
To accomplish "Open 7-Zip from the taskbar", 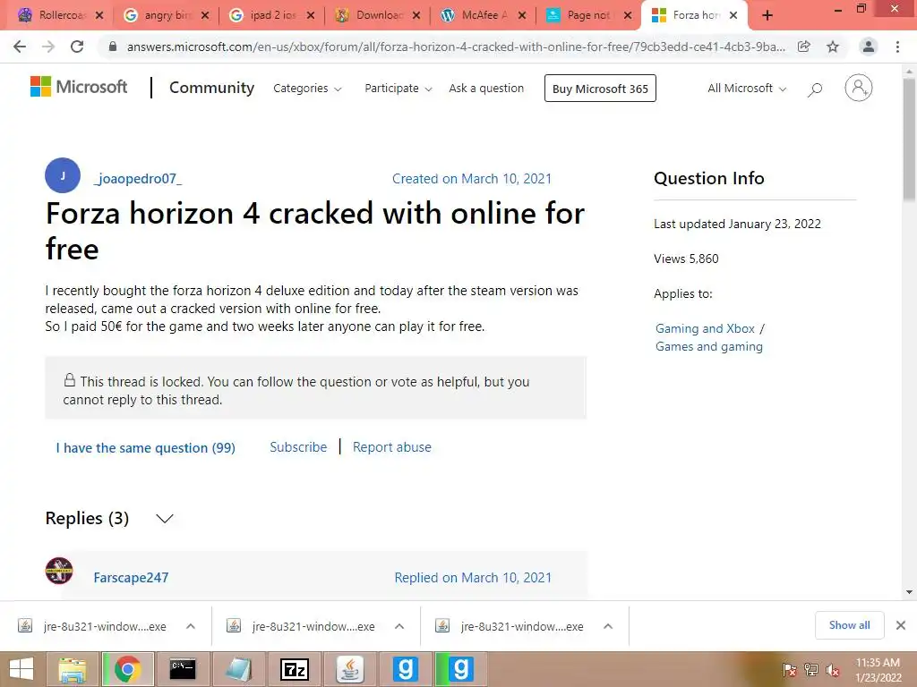I will 295,669.
